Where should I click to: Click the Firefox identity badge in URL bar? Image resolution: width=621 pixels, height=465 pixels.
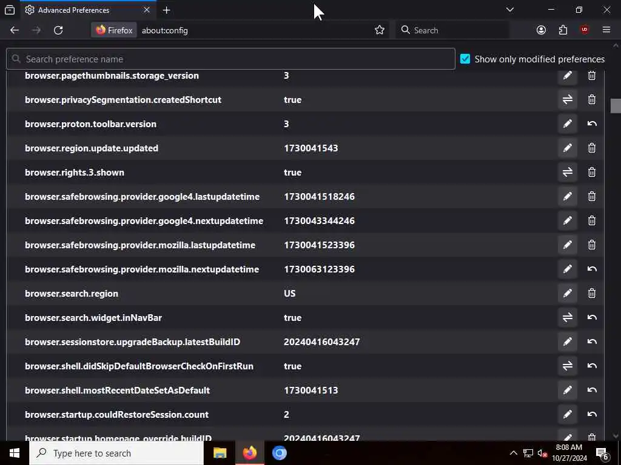click(114, 30)
